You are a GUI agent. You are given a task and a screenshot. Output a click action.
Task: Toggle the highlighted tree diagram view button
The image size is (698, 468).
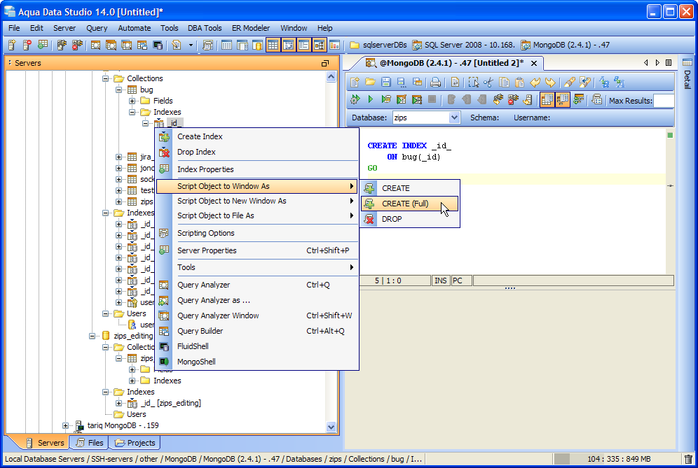tap(320, 45)
